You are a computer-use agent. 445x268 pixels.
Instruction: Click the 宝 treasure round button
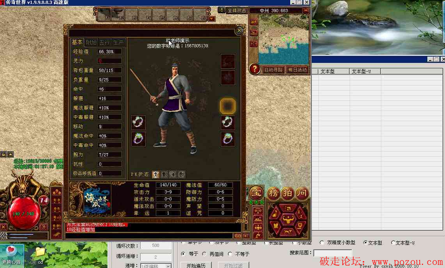click(x=256, y=193)
